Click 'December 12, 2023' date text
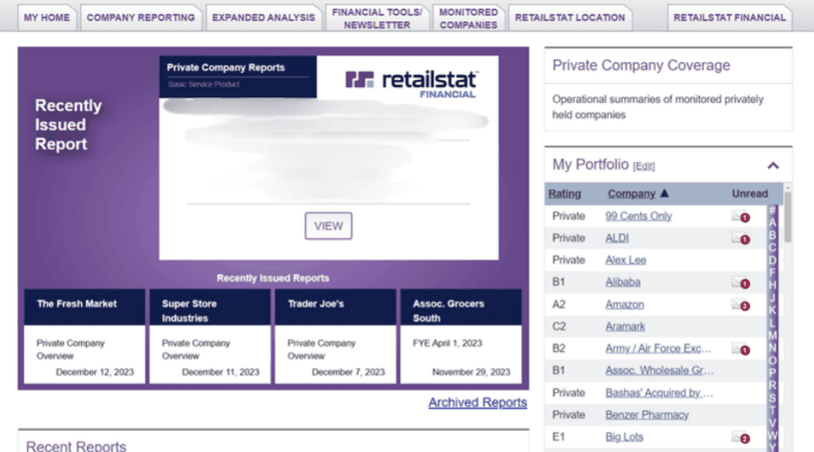 tap(95, 372)
